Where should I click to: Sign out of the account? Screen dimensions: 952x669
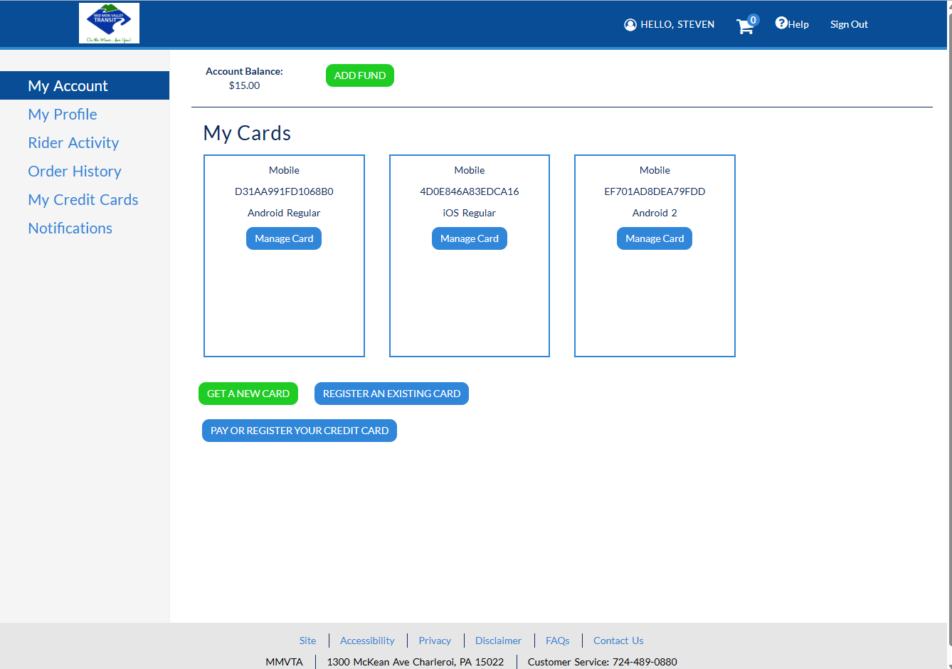[x=849, y=24]
